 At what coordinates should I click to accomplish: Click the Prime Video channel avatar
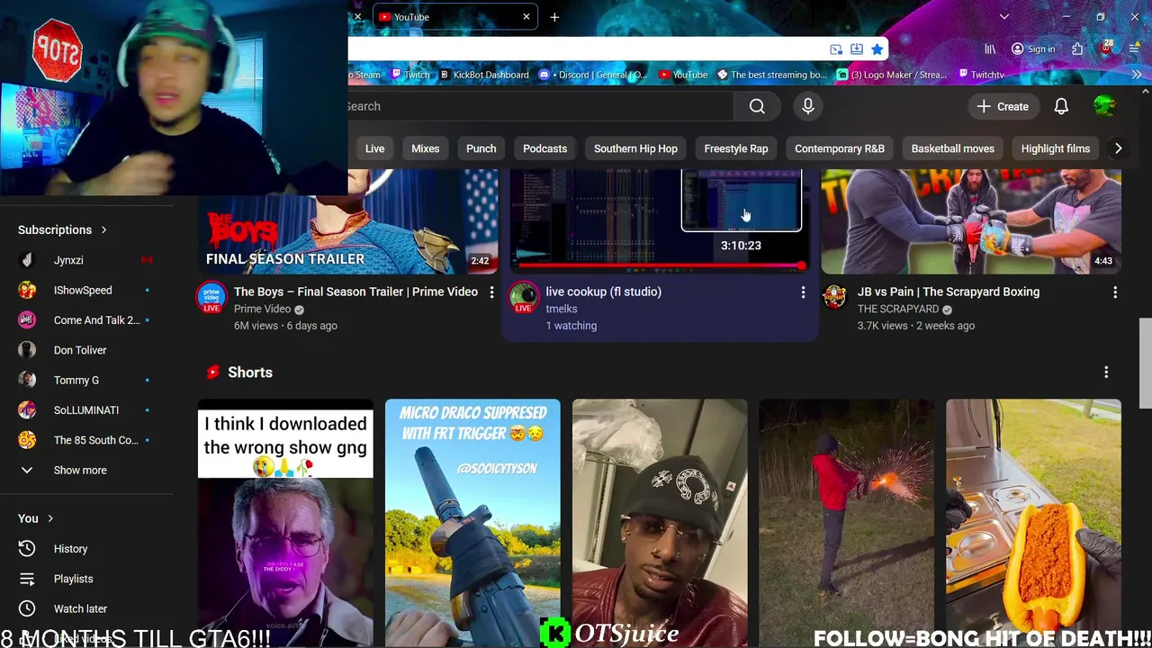point(211,297)
